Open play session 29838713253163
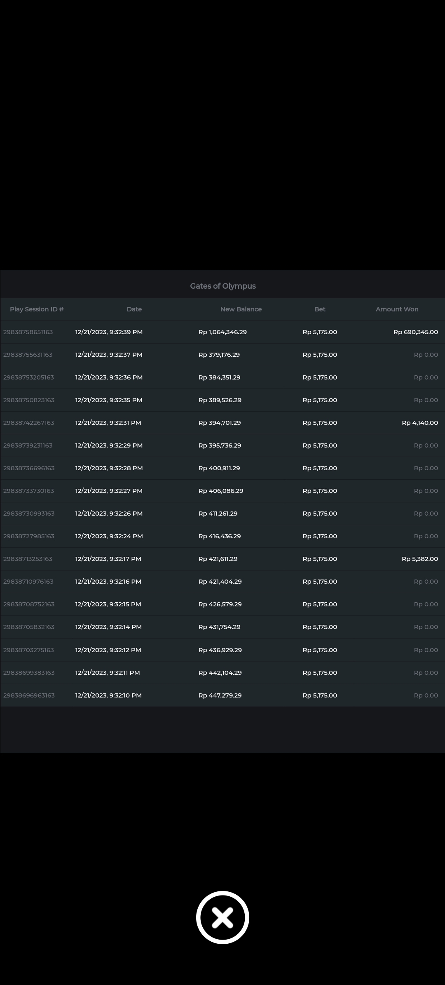The height and width of the screenshot is (985, 445). (28, 559)
